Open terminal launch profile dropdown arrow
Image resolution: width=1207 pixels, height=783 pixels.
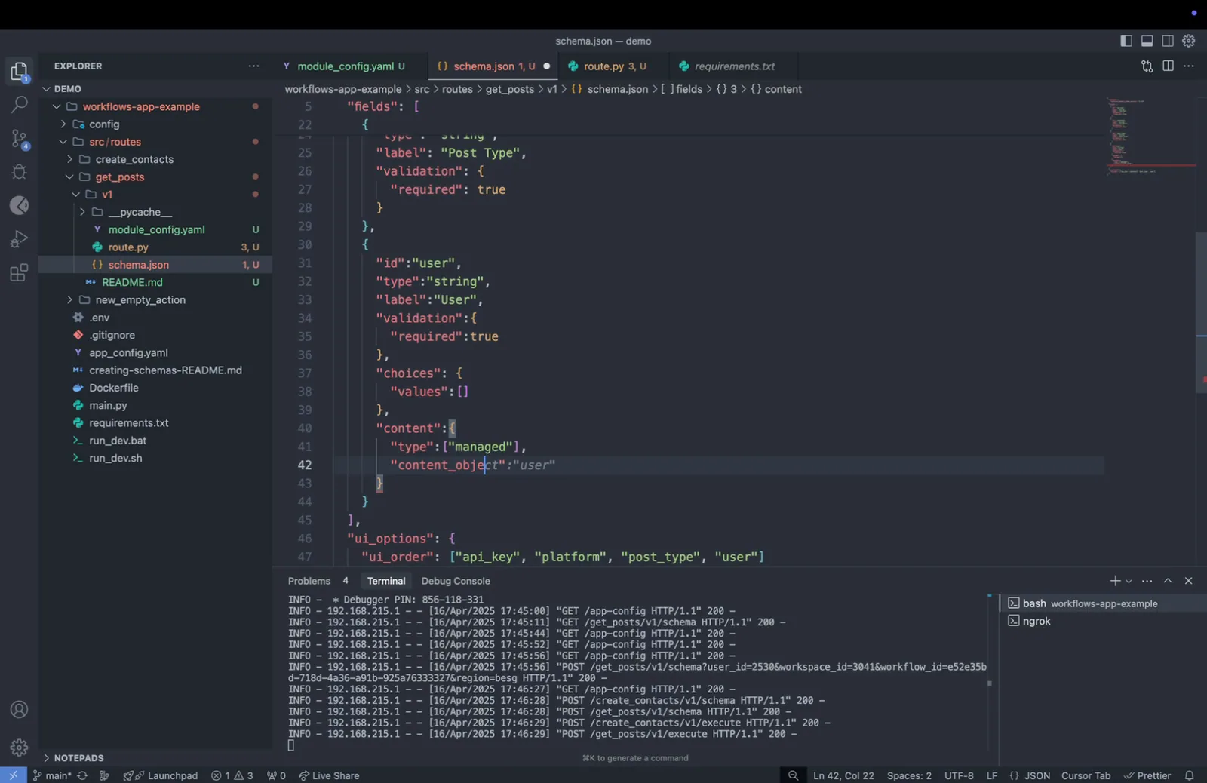click(x=1129, y=581)
